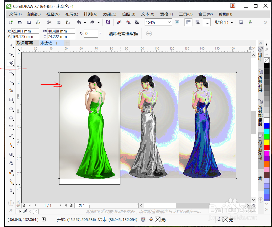
Task: Open the 工具(O) menu
Action: [x=186, y=14]
